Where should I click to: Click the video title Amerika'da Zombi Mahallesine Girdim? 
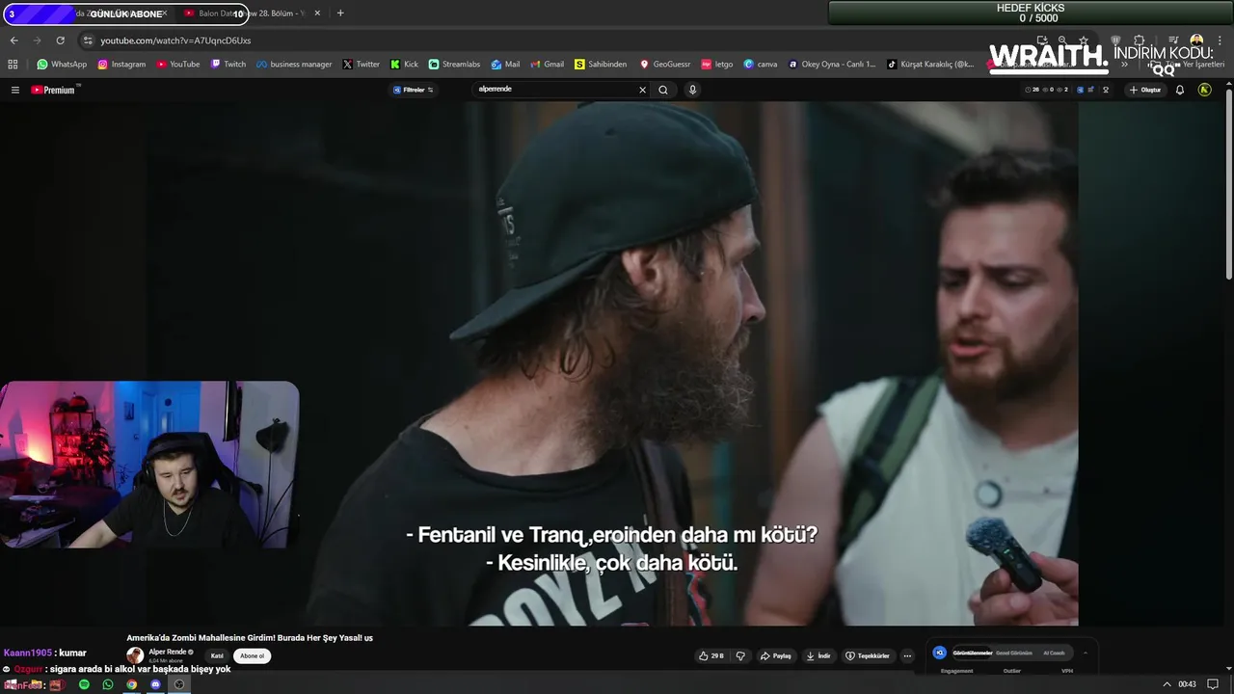pos(250,638)
